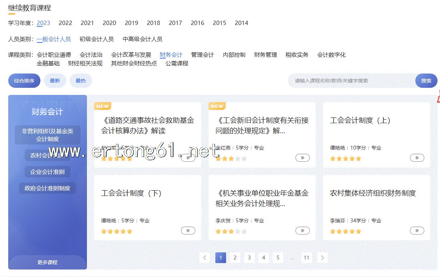Click play icon on 金红燕's course card

302,158
